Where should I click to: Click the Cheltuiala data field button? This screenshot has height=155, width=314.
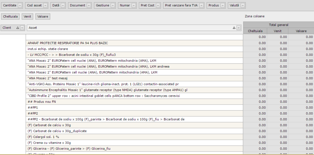pos(10,16)
